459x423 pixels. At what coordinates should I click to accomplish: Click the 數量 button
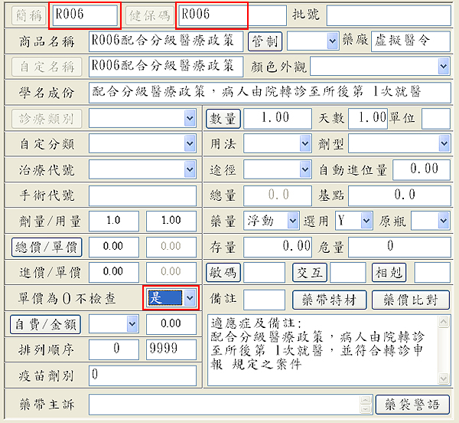click(x=224, y=118)
